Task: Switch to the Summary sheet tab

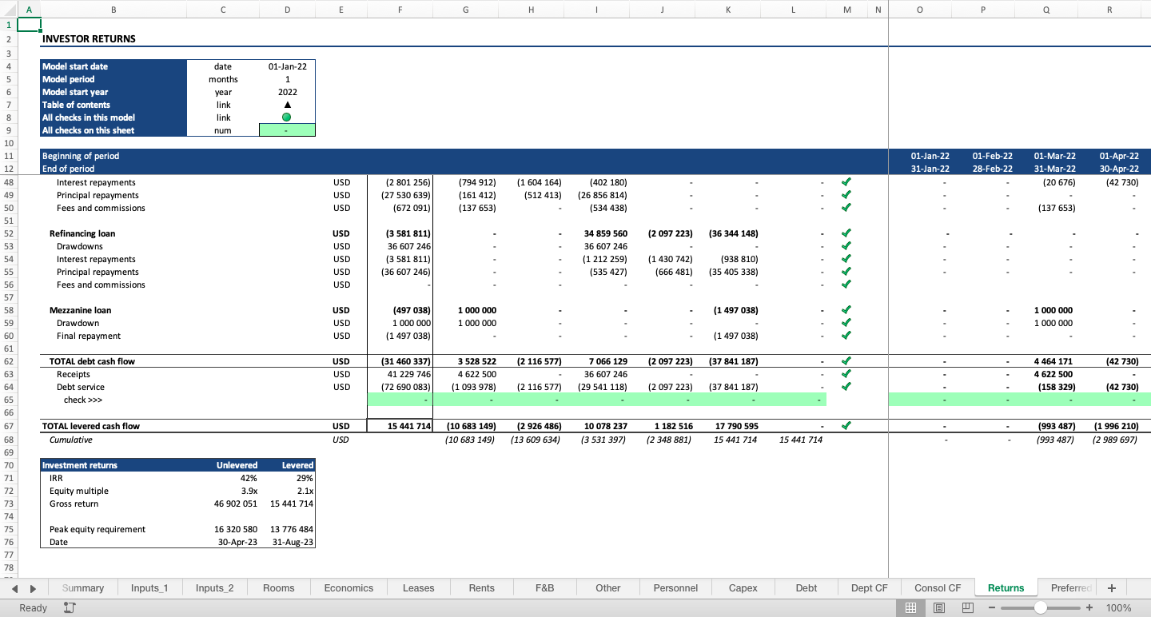Action: coord(82,587)
